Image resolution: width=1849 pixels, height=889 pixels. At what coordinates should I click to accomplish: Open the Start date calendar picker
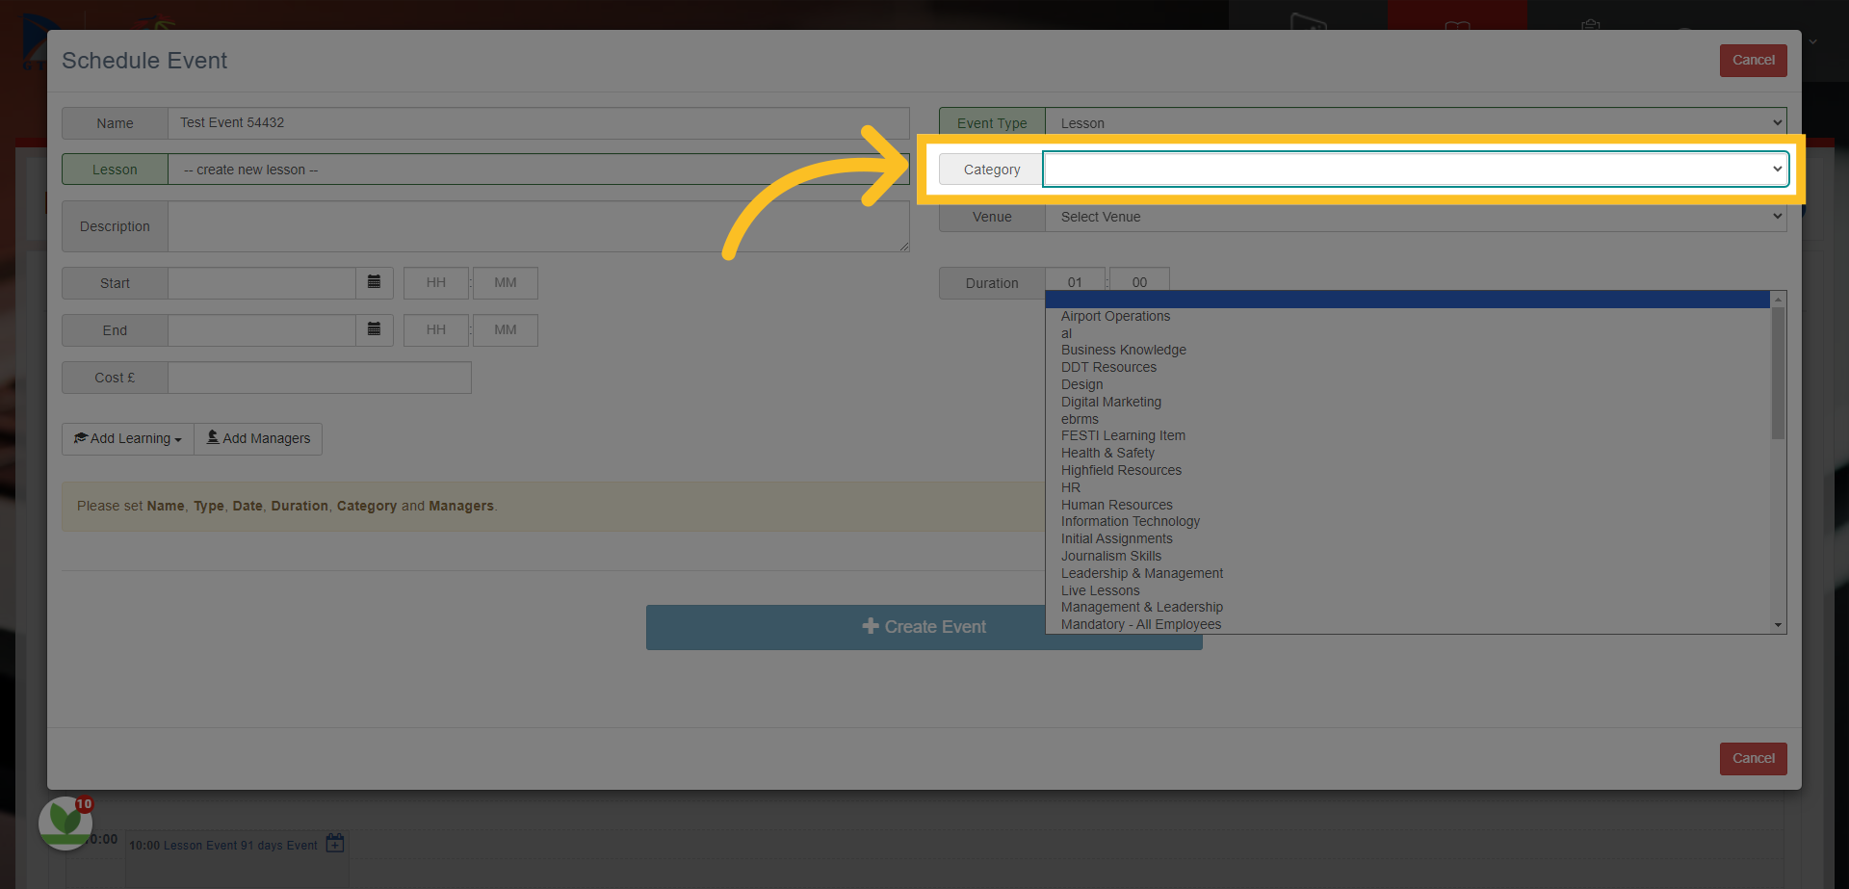point(374,282)
